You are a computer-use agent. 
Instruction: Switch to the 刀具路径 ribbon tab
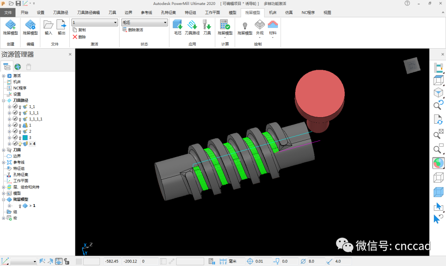[x=61, y=12]
